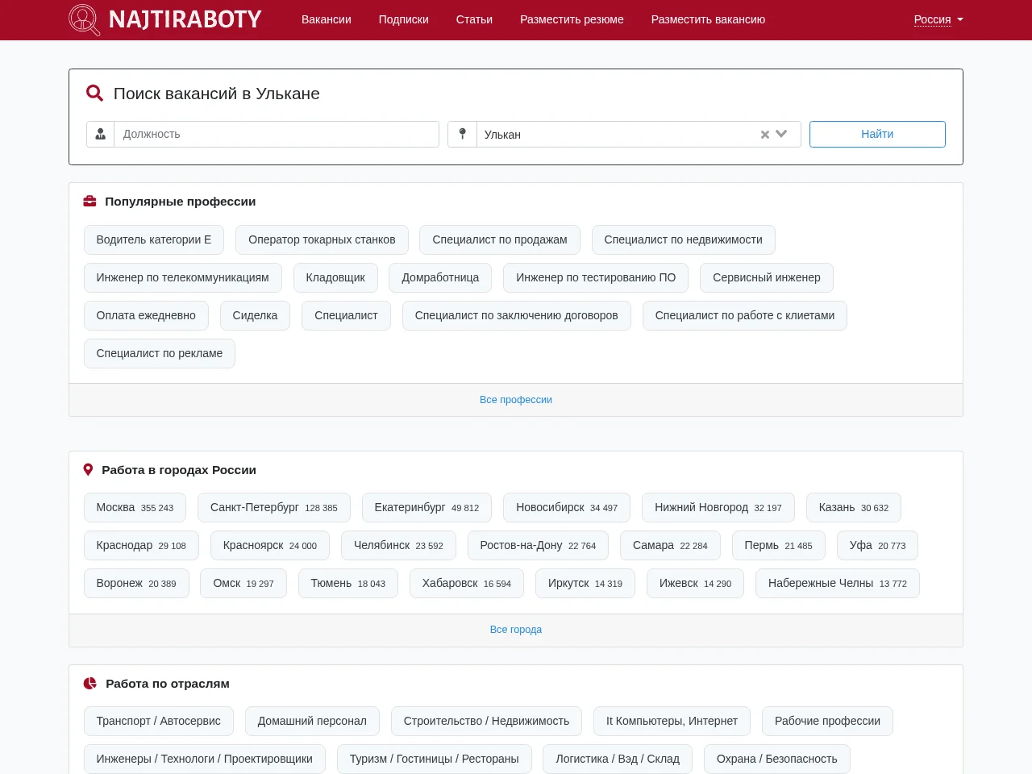Image resolution: width=1032 pixels, height=774 pixels.
Task: Select the Кладовщик profession tag
Action: [335, 277]
